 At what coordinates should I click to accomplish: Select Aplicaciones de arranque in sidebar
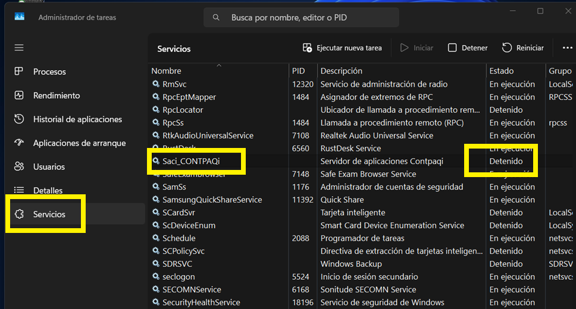coord(79,143)
